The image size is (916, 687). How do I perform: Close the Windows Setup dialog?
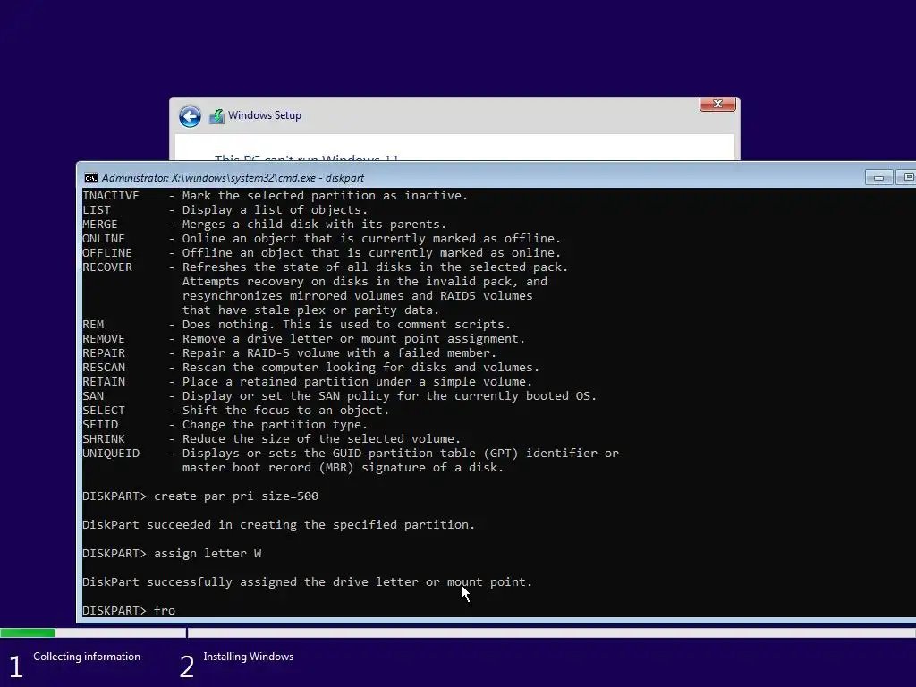717,104
